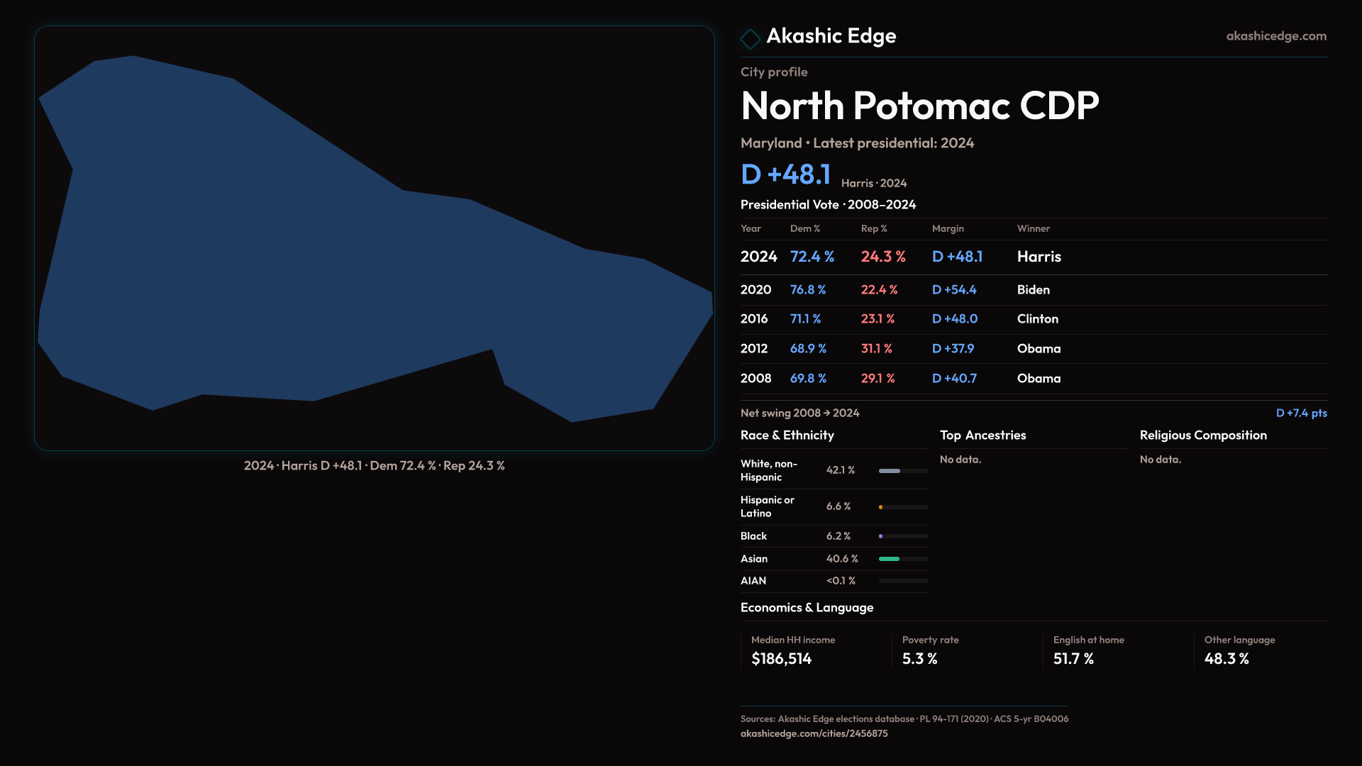
Task: Click the Median HH income value
Action: (781, 659)
